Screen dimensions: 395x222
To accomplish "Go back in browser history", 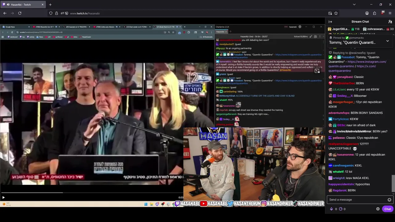I will [x=5, y=13].
